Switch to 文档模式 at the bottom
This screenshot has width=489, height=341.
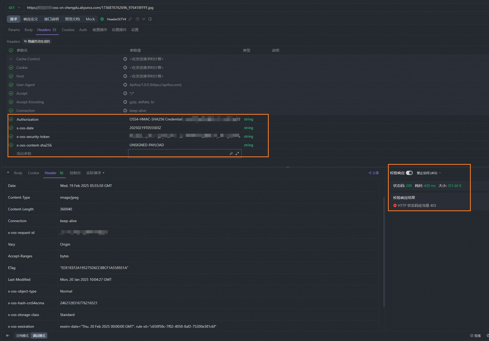[22, 336]
